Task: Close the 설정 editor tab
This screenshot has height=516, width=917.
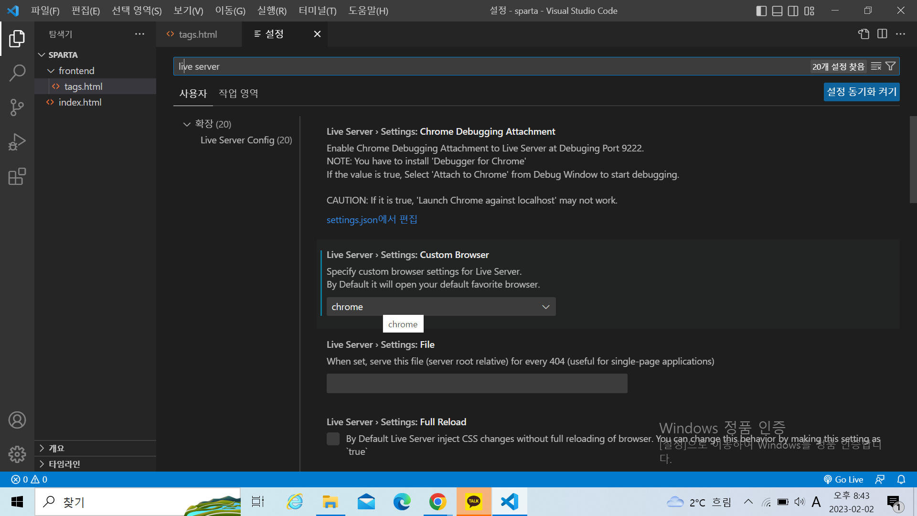Action: pos(317,34)
